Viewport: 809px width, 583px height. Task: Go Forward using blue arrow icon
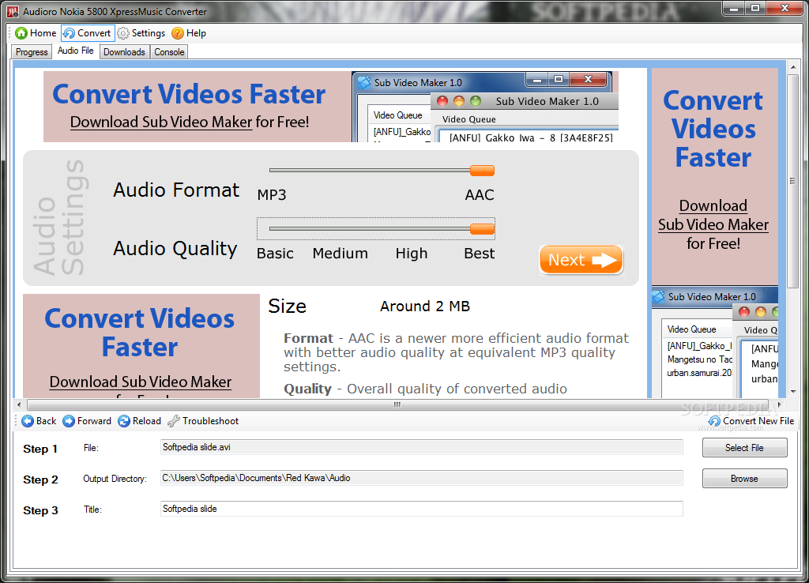coord(69,421)
